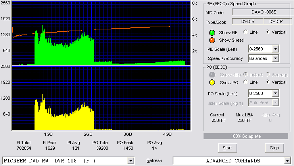Click the Stop button
Viewport: 294px width, 166px height.
tap(274, 148)
